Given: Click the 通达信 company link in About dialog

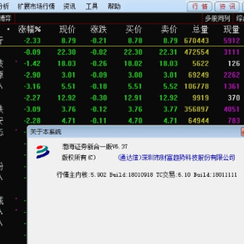Looking at the screenshot, I should pos(176,157).
